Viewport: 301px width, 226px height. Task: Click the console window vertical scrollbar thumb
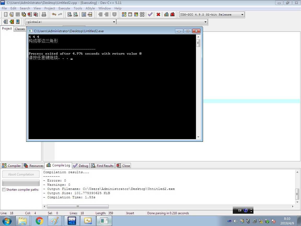point(198,43)
